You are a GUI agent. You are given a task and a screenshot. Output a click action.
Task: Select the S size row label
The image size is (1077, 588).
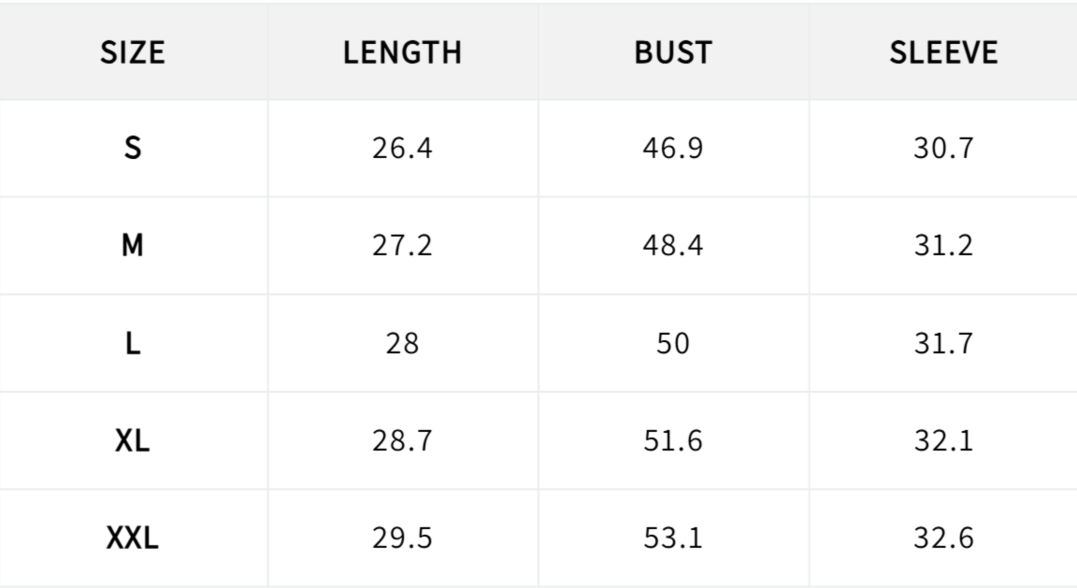coord(133,149)
